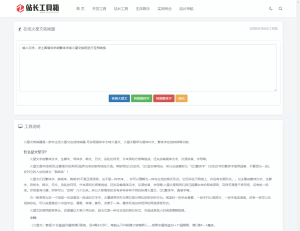The height and width of the screenshot is (231, 300).
Task: Click the 工具说明 section heading
Action: tap(32, 126)
